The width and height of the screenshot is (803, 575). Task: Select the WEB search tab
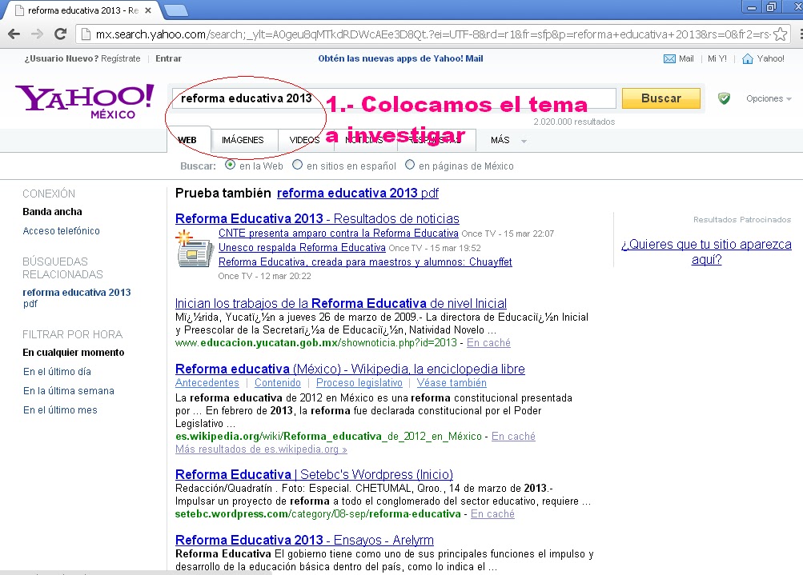(x=187, y=140)
